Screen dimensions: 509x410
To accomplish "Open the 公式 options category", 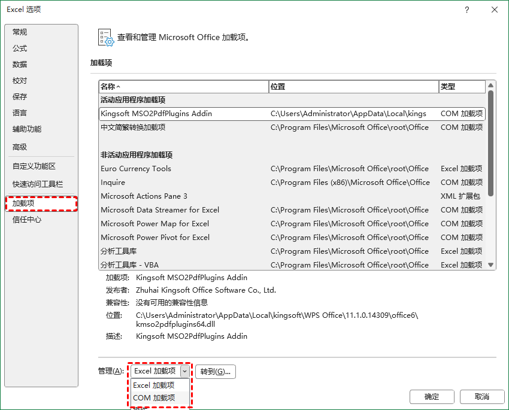I will 41,48.
